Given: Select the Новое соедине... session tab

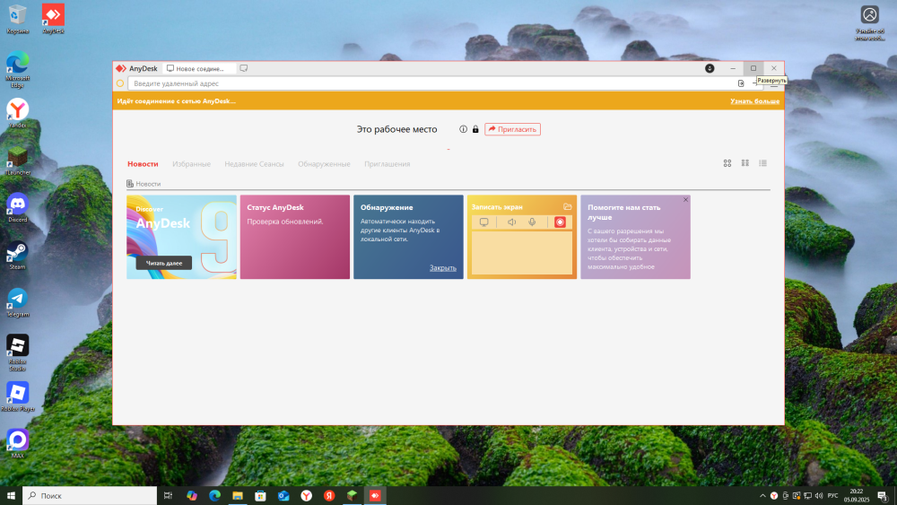Looking at the screenshot, I should (x=199, y=68).
